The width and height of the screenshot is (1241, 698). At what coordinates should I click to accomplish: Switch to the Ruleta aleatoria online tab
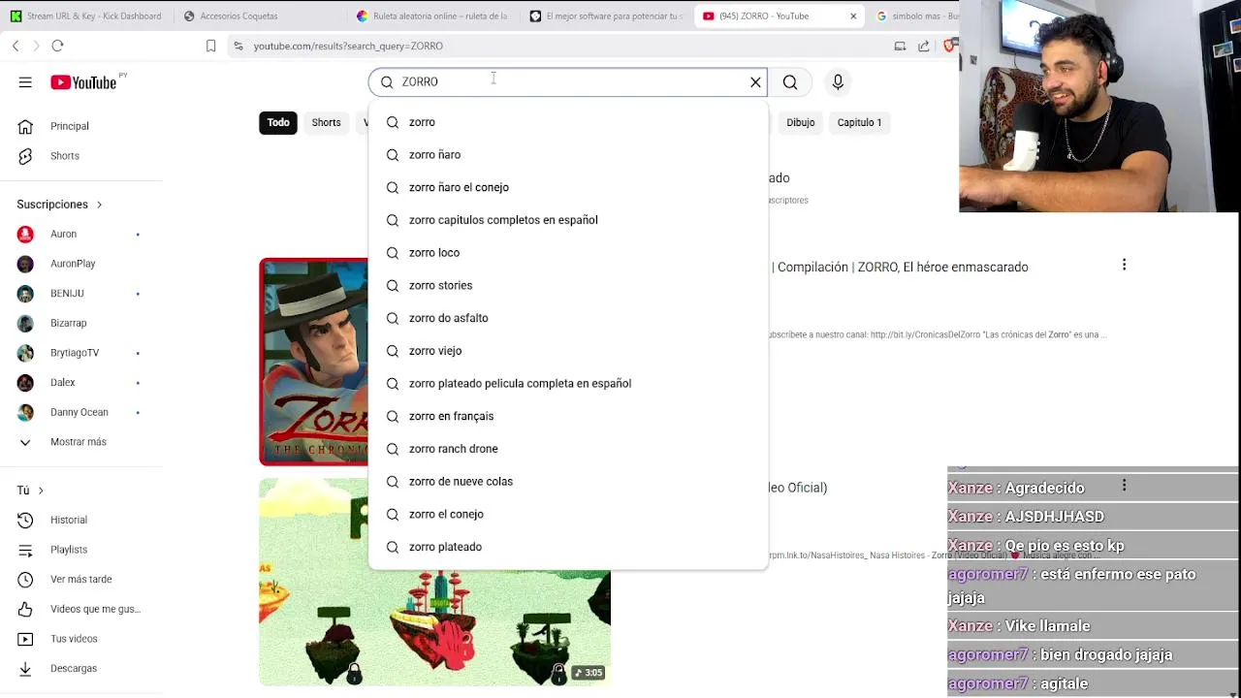(431, 16)
